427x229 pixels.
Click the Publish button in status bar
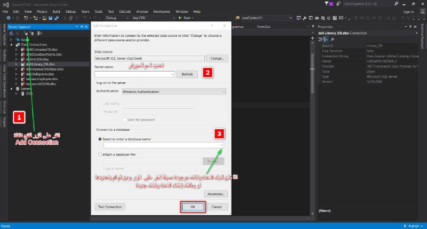[413, 226]
